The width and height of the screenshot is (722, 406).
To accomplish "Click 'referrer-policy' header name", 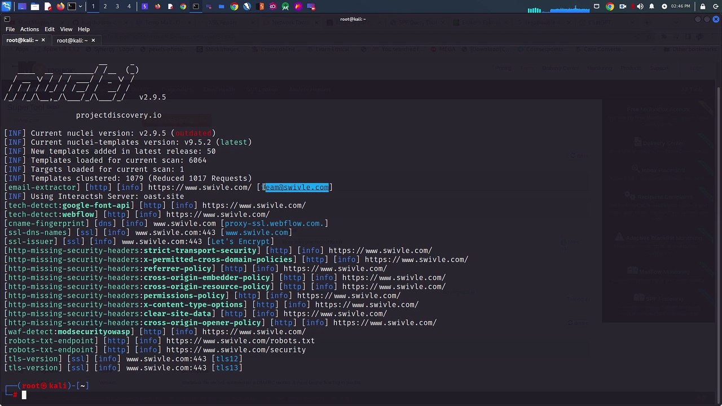I will [x=178, y=268].
